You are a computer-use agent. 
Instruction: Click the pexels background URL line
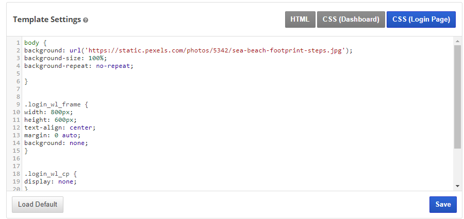point(188,50)
